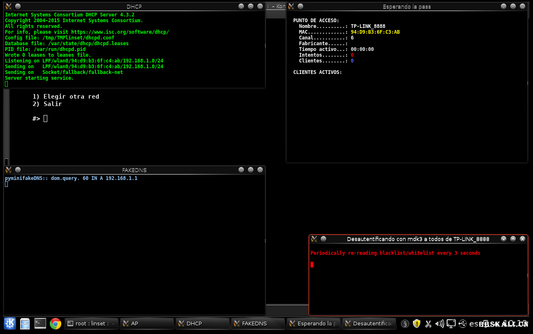The height and width of the screenshot is (334, 533).
Task: Click the security shield tray icon
Action: pos(417,324)
